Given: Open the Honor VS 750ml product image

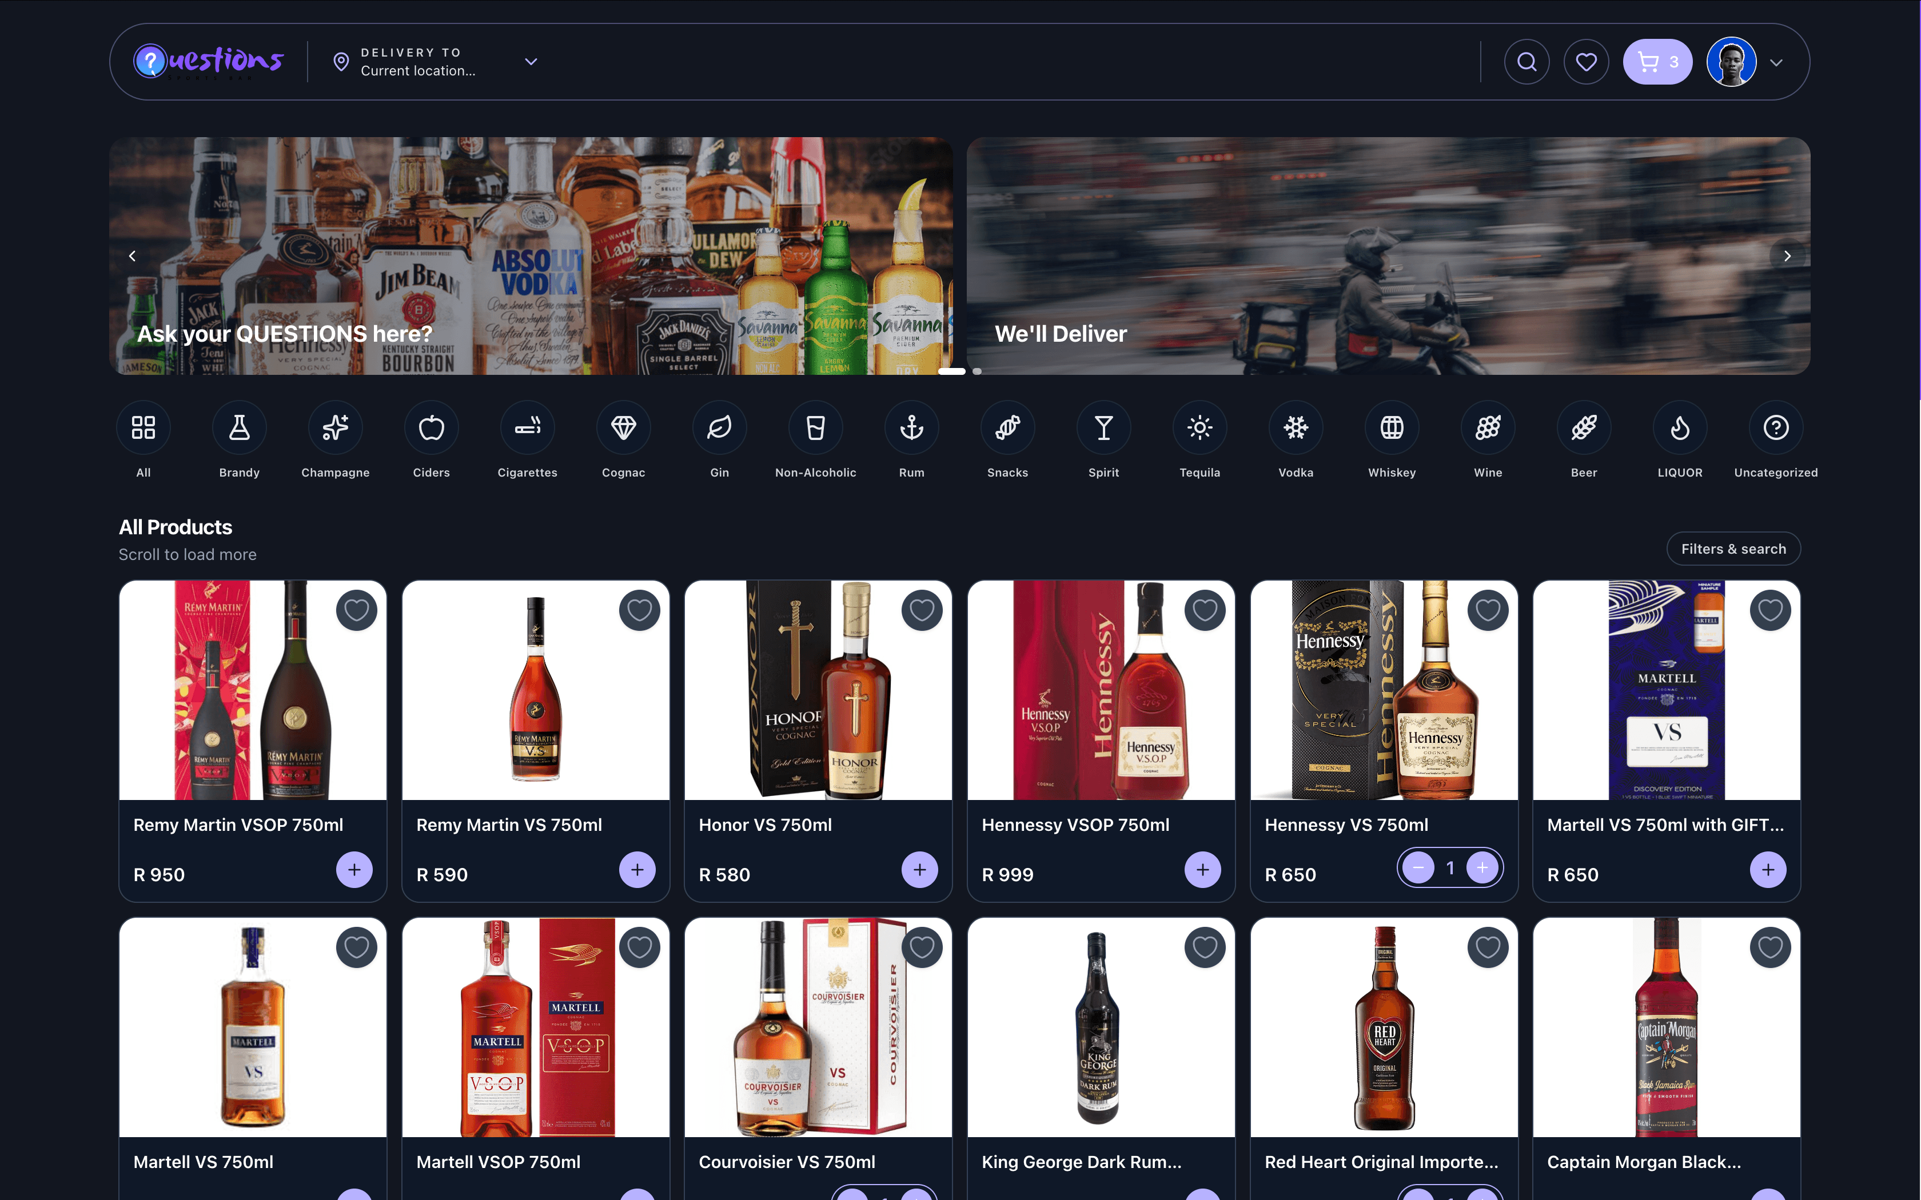Looking at the screenshot, I should click(818, 690).
